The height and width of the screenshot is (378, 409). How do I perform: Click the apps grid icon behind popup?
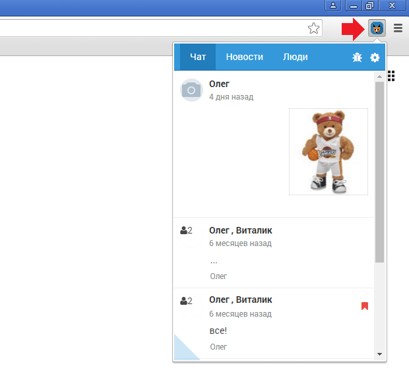[391, 76]
